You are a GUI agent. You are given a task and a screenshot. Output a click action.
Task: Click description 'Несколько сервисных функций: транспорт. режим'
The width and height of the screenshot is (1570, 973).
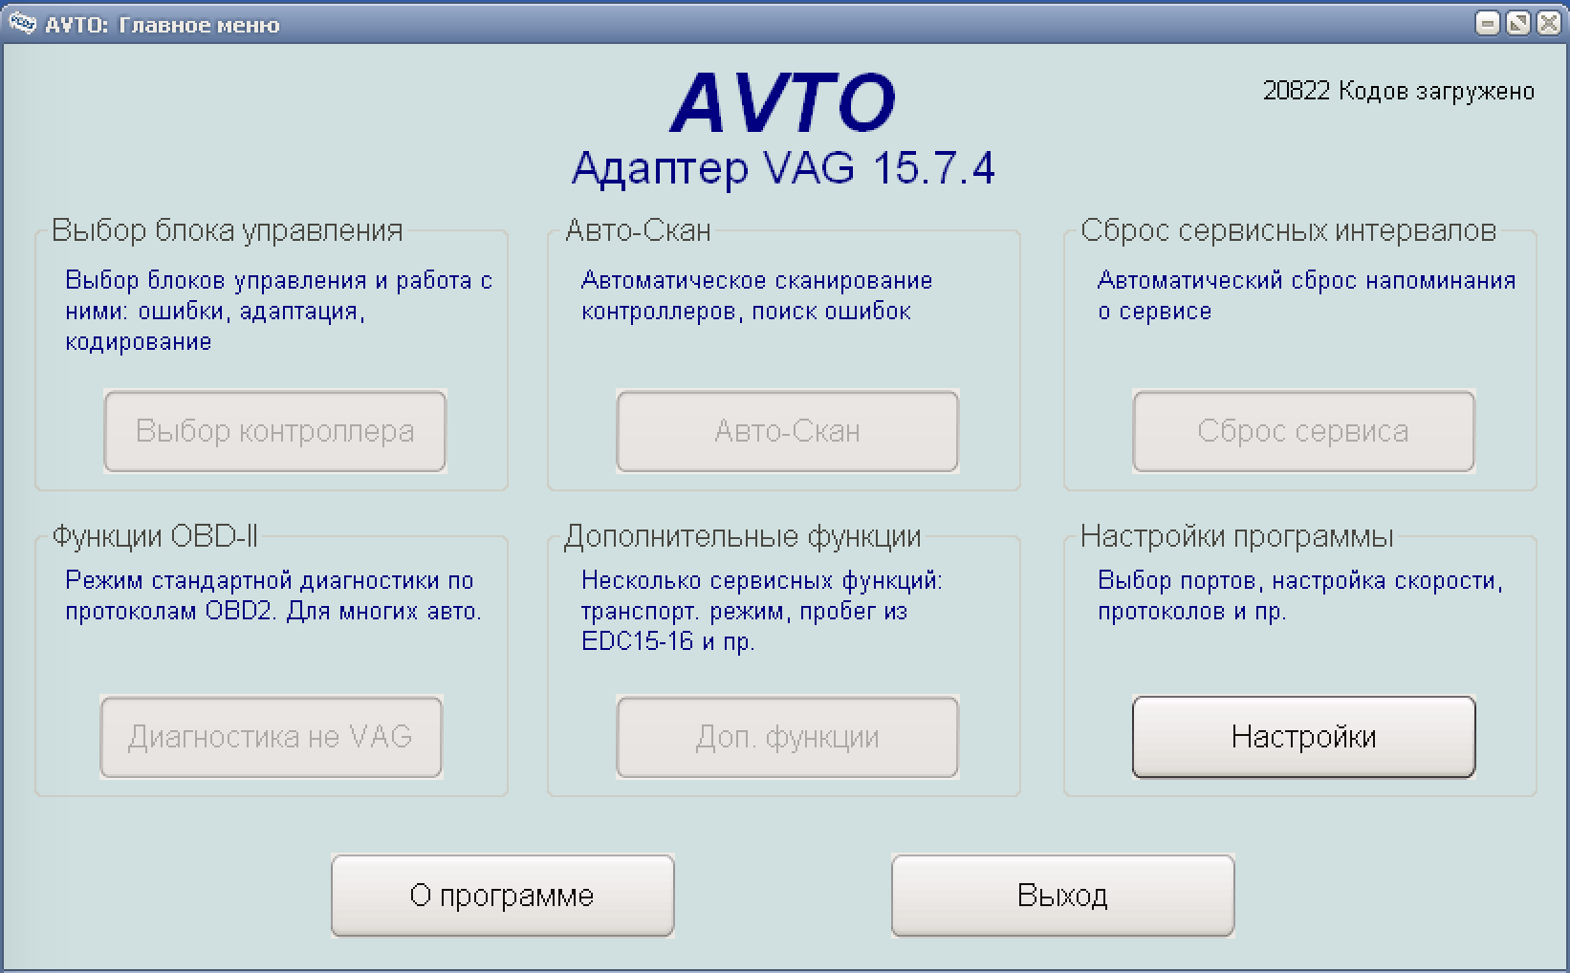761,611
